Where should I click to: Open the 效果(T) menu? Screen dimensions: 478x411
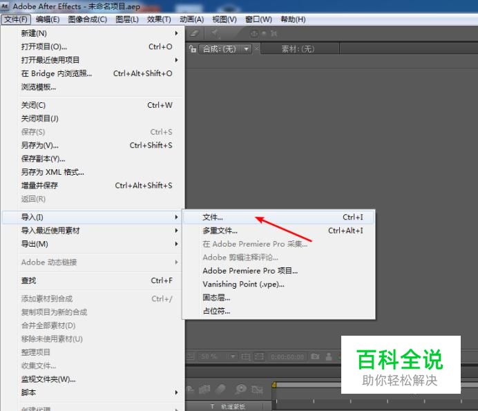[159, 19]
